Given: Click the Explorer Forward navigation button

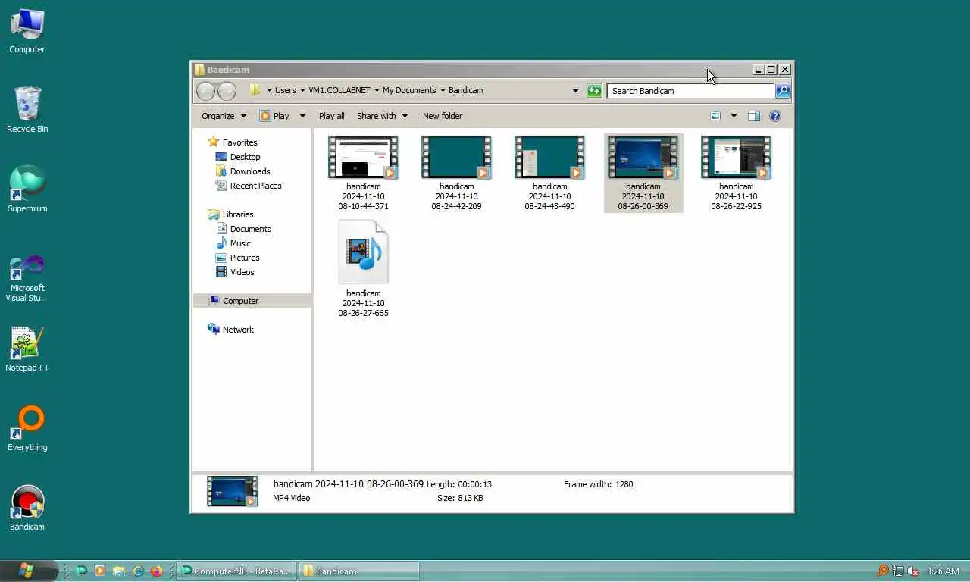Looking at the screenshot, I should click(x=227, y=91).
